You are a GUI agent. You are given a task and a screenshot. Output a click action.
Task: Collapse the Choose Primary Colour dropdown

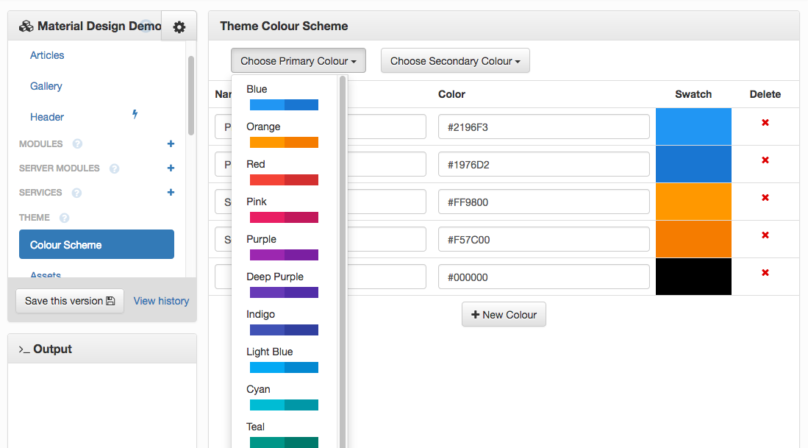(x=298, y=61)
